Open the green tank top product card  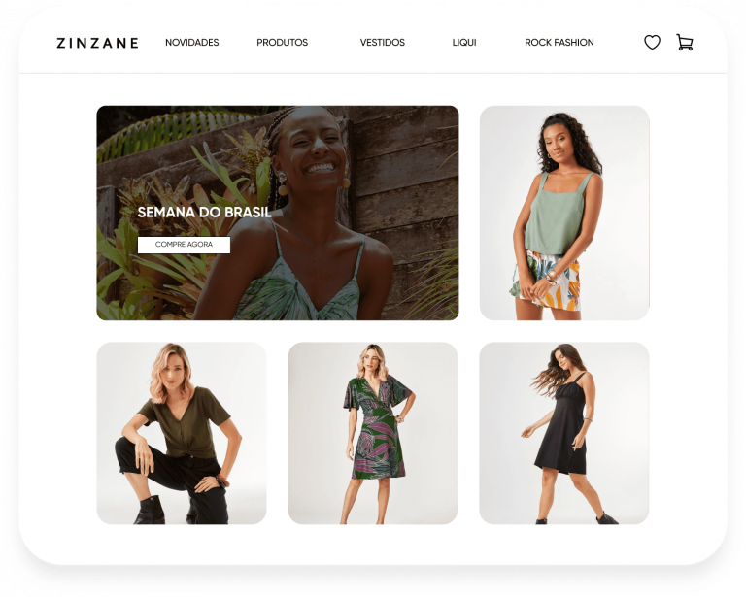564,213
